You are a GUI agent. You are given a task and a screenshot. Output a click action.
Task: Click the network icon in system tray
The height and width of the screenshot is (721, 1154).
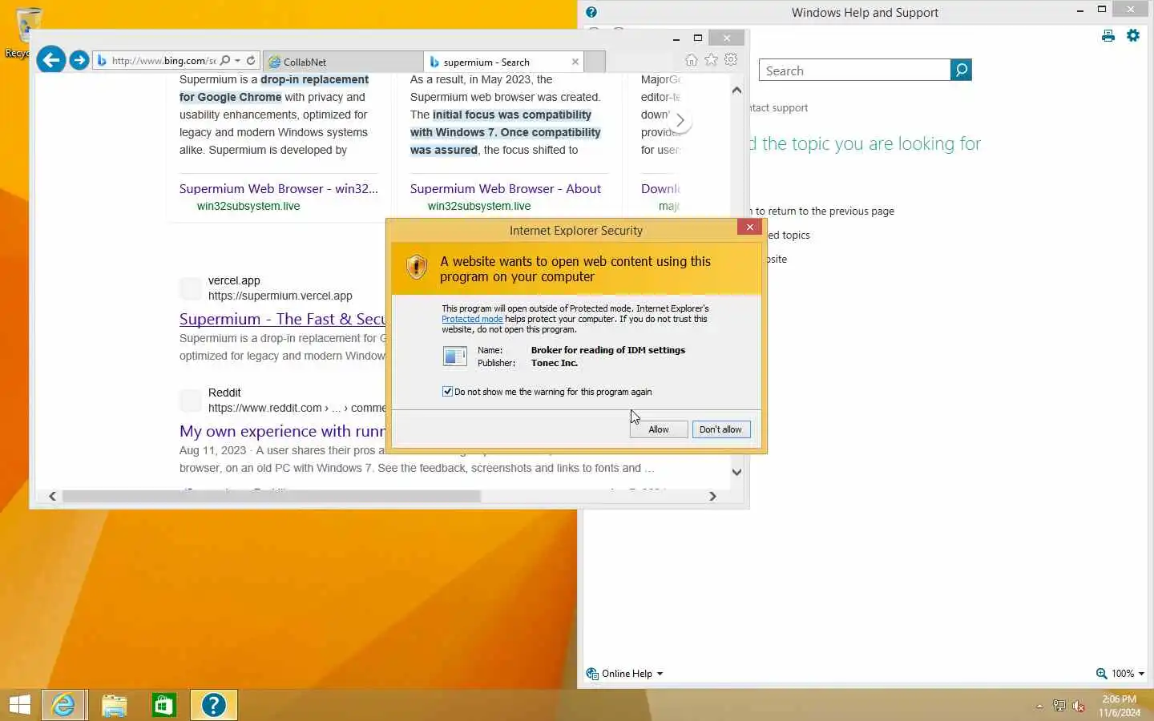click(1059, 706)
